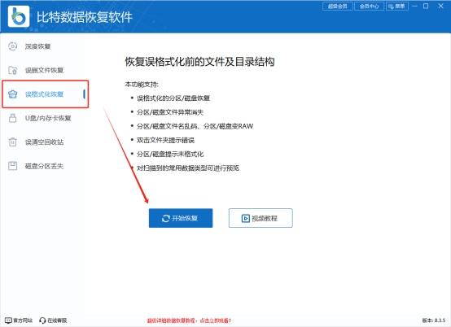Visit 官方网站 official website link
Image resolution: width=451 pixels, height=327 pixels.
click(x=19, y=320)
